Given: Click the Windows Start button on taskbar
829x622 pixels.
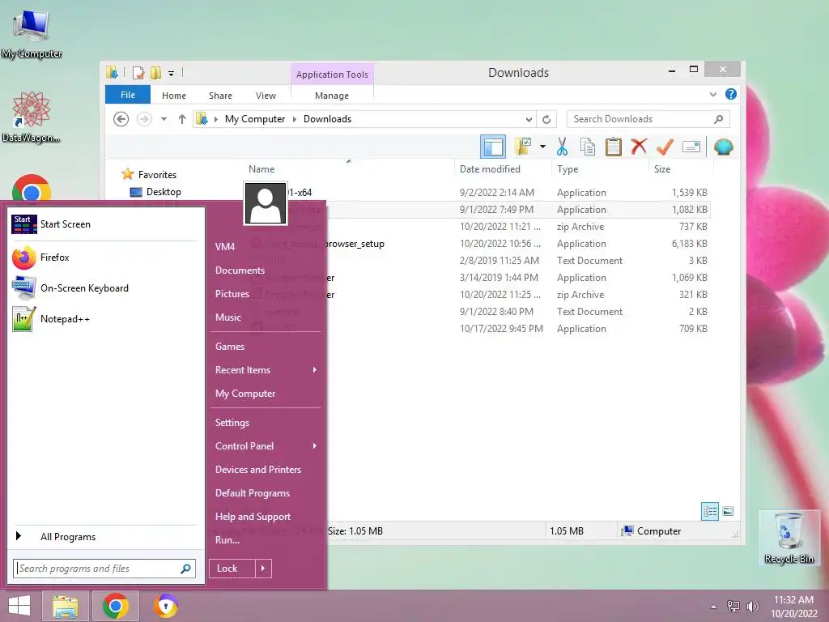Looking at the screenshot, I should pos(19,606).
